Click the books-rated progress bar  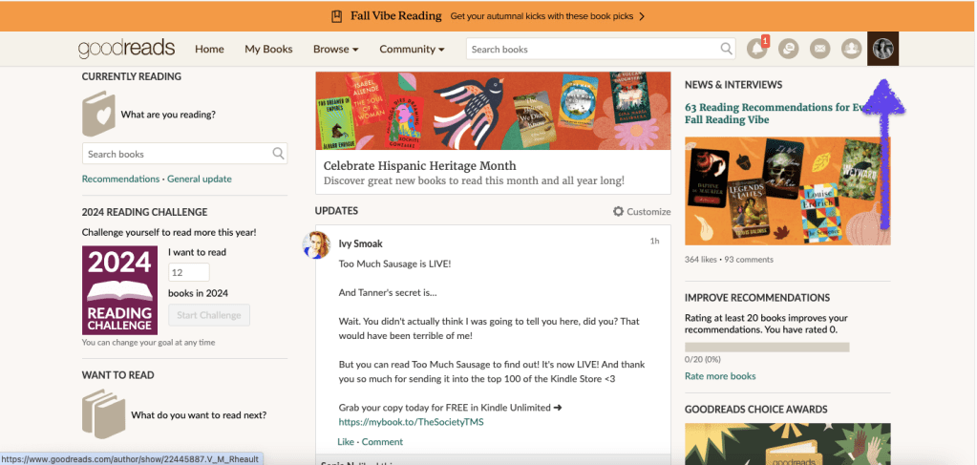click(767, 347)
